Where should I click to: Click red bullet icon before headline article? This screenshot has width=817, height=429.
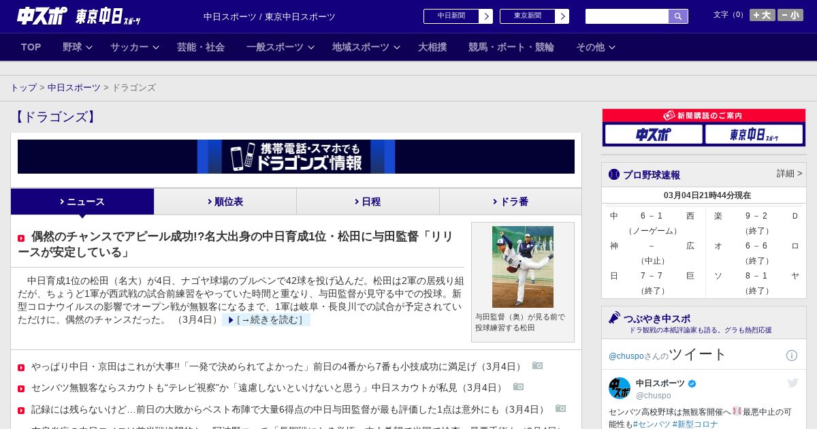click(21, 238)
